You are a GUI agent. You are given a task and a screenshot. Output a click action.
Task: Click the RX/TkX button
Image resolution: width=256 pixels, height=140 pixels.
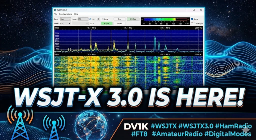pyautogui.click(x=133, y=19)
